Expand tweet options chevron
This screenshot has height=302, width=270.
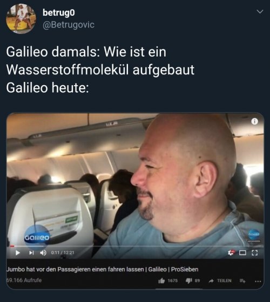pos(260,11)
